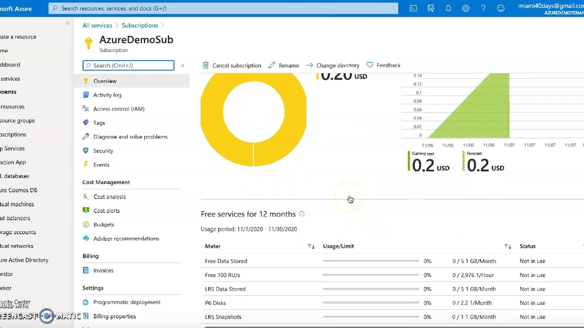Open the feedback smiley icon in top bar
The width and height of the screenshot is (584, 328).
tap(501, 8)
